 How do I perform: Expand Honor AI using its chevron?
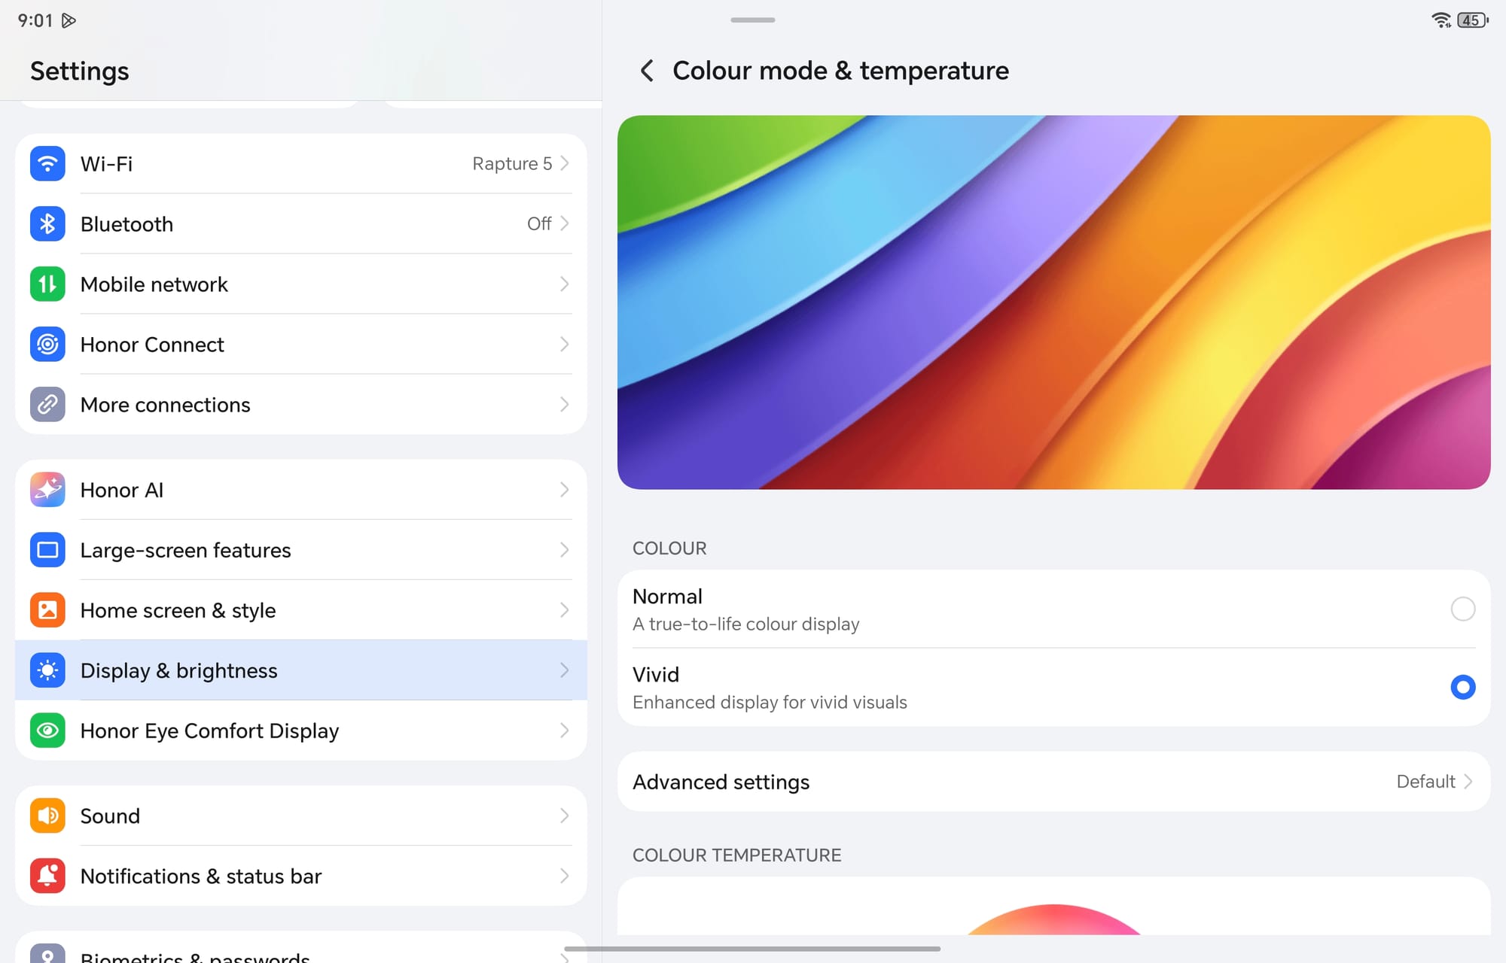[x=565, y=490]
